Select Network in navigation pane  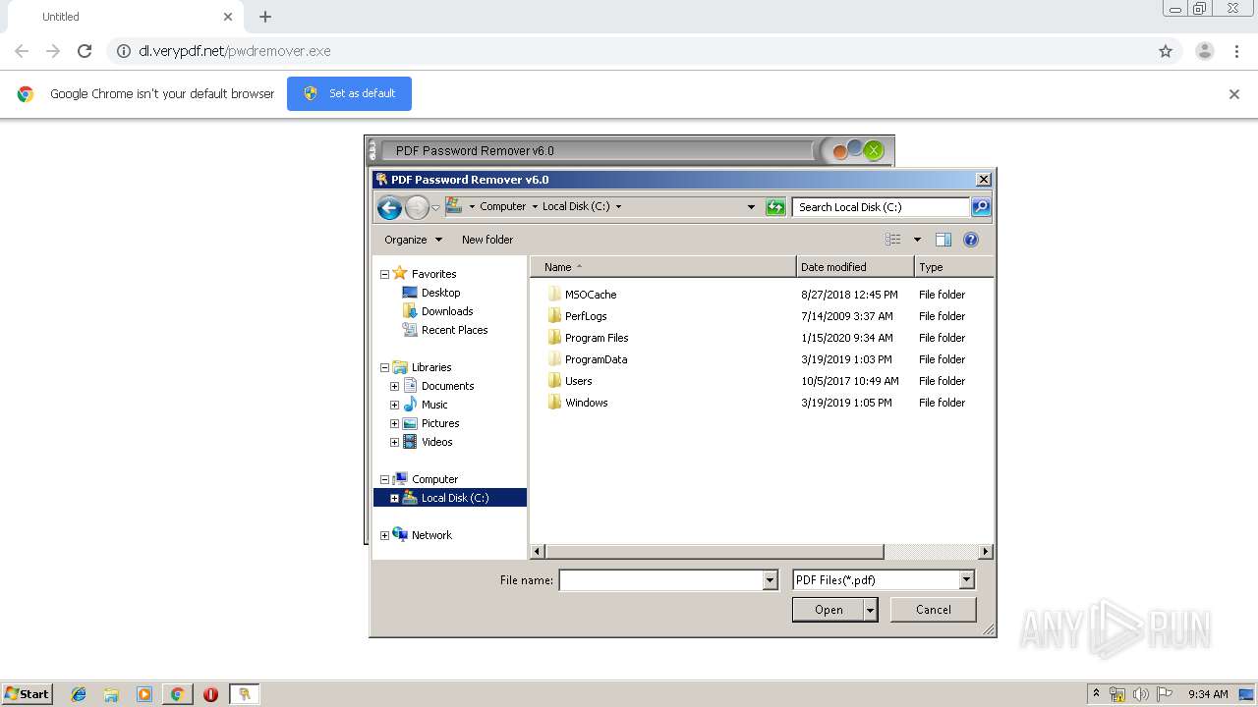click(431, 535)
